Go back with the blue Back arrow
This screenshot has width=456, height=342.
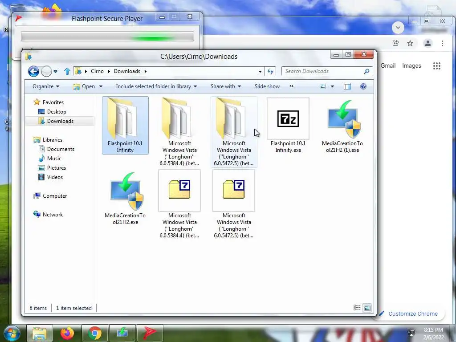click(33, 71)
